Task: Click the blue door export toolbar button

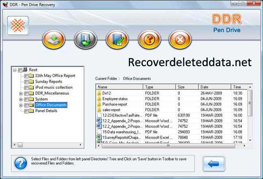Action: tap(85, 40)
